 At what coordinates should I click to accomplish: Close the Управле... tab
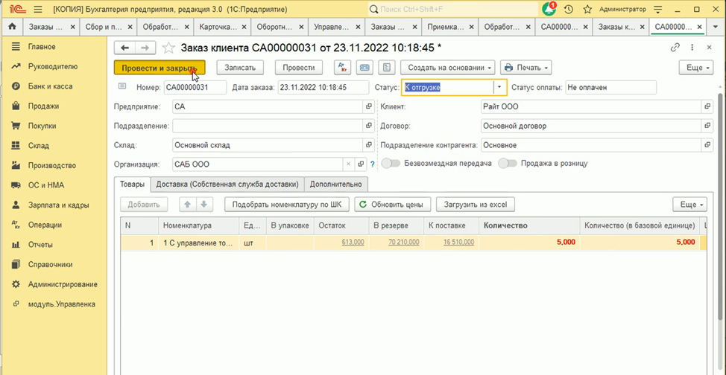click(357, 28)
